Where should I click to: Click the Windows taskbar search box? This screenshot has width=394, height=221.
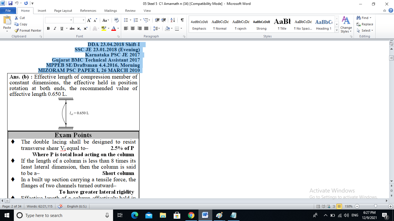(x=64, y=215)
